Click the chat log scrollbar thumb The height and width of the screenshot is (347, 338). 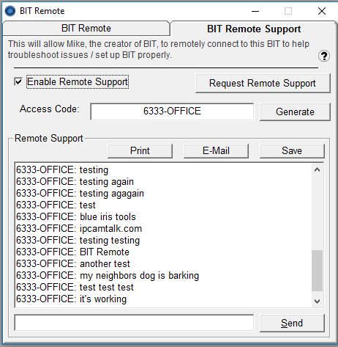[317, 271]
